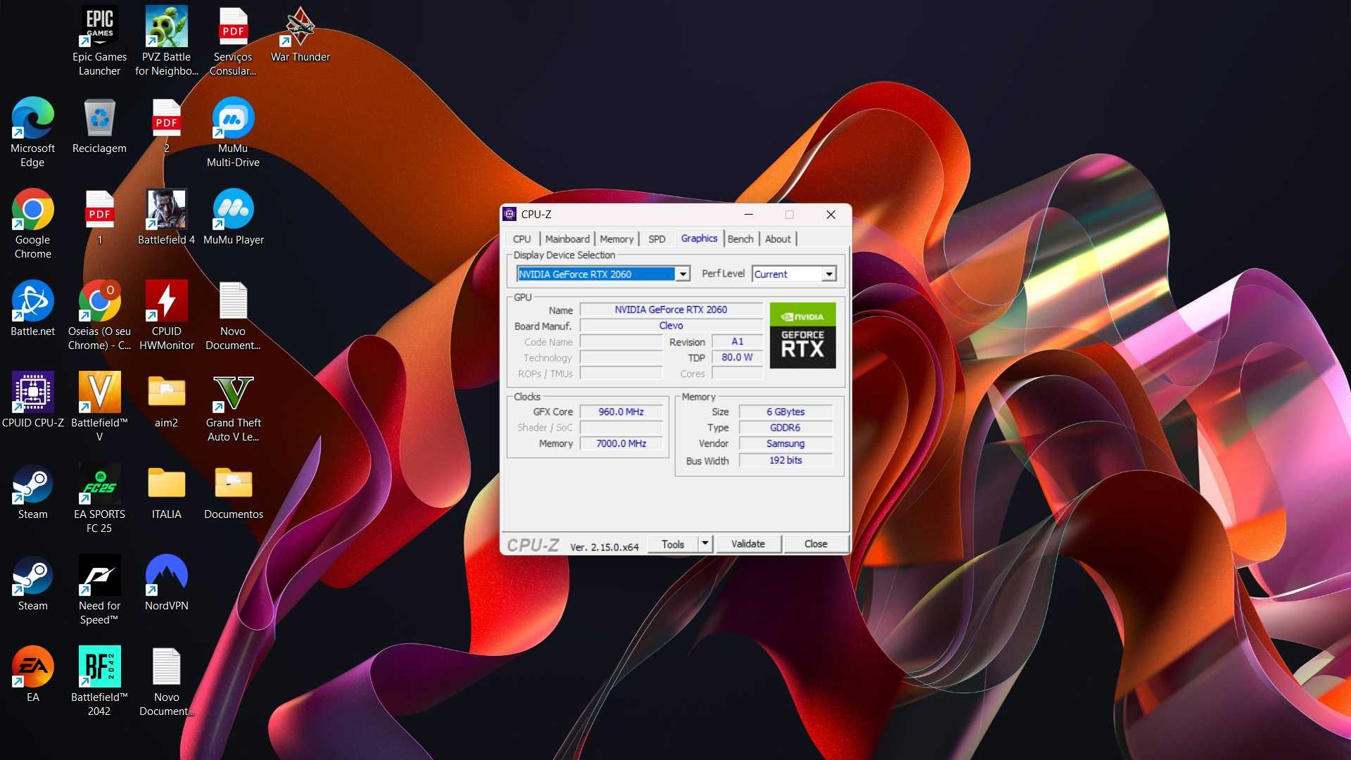Click the Memory clock 7000.0 MHz value
Screen dimensions: 1351x760
coord(621,443)
